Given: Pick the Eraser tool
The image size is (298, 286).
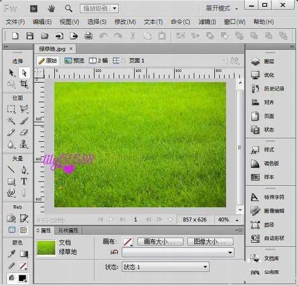Looking at the screenshot, I should (x=23, y=133).
